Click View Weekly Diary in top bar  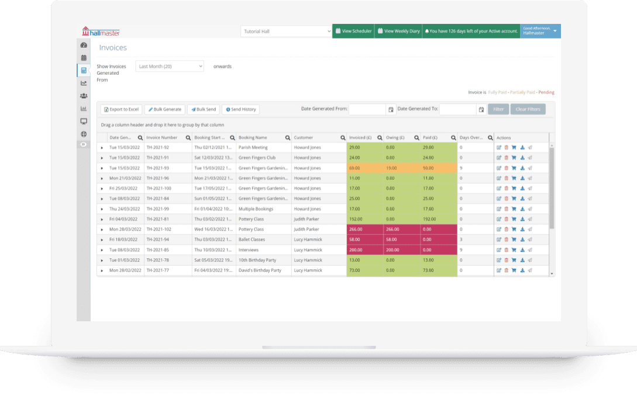(x=398, y=32)
